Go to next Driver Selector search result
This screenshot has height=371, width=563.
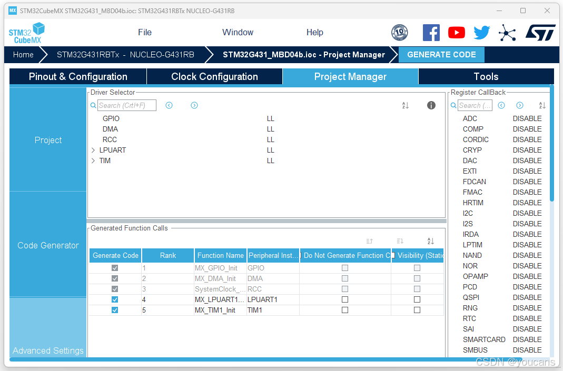[194, 105]
